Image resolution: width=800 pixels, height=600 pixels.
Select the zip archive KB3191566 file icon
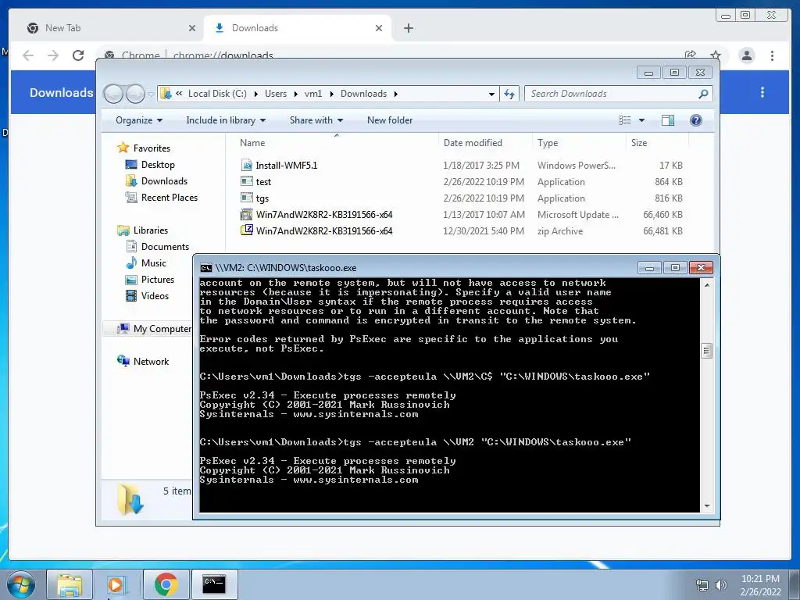247,230
